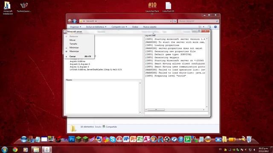The width and height of the screenshot is (273, 153).
Task: Click the Show desktop button
Action: pyautogui.click(x=272, y=150)
